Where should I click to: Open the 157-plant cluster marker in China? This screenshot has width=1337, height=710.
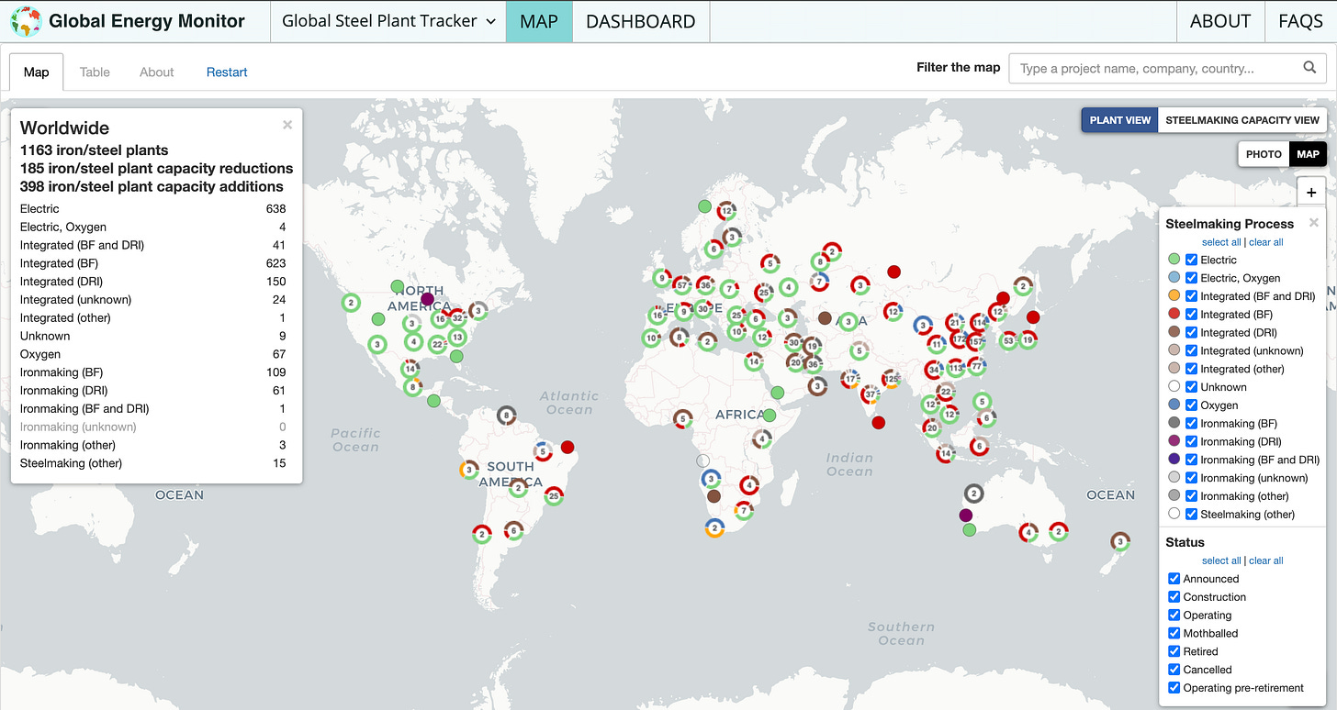975,341
